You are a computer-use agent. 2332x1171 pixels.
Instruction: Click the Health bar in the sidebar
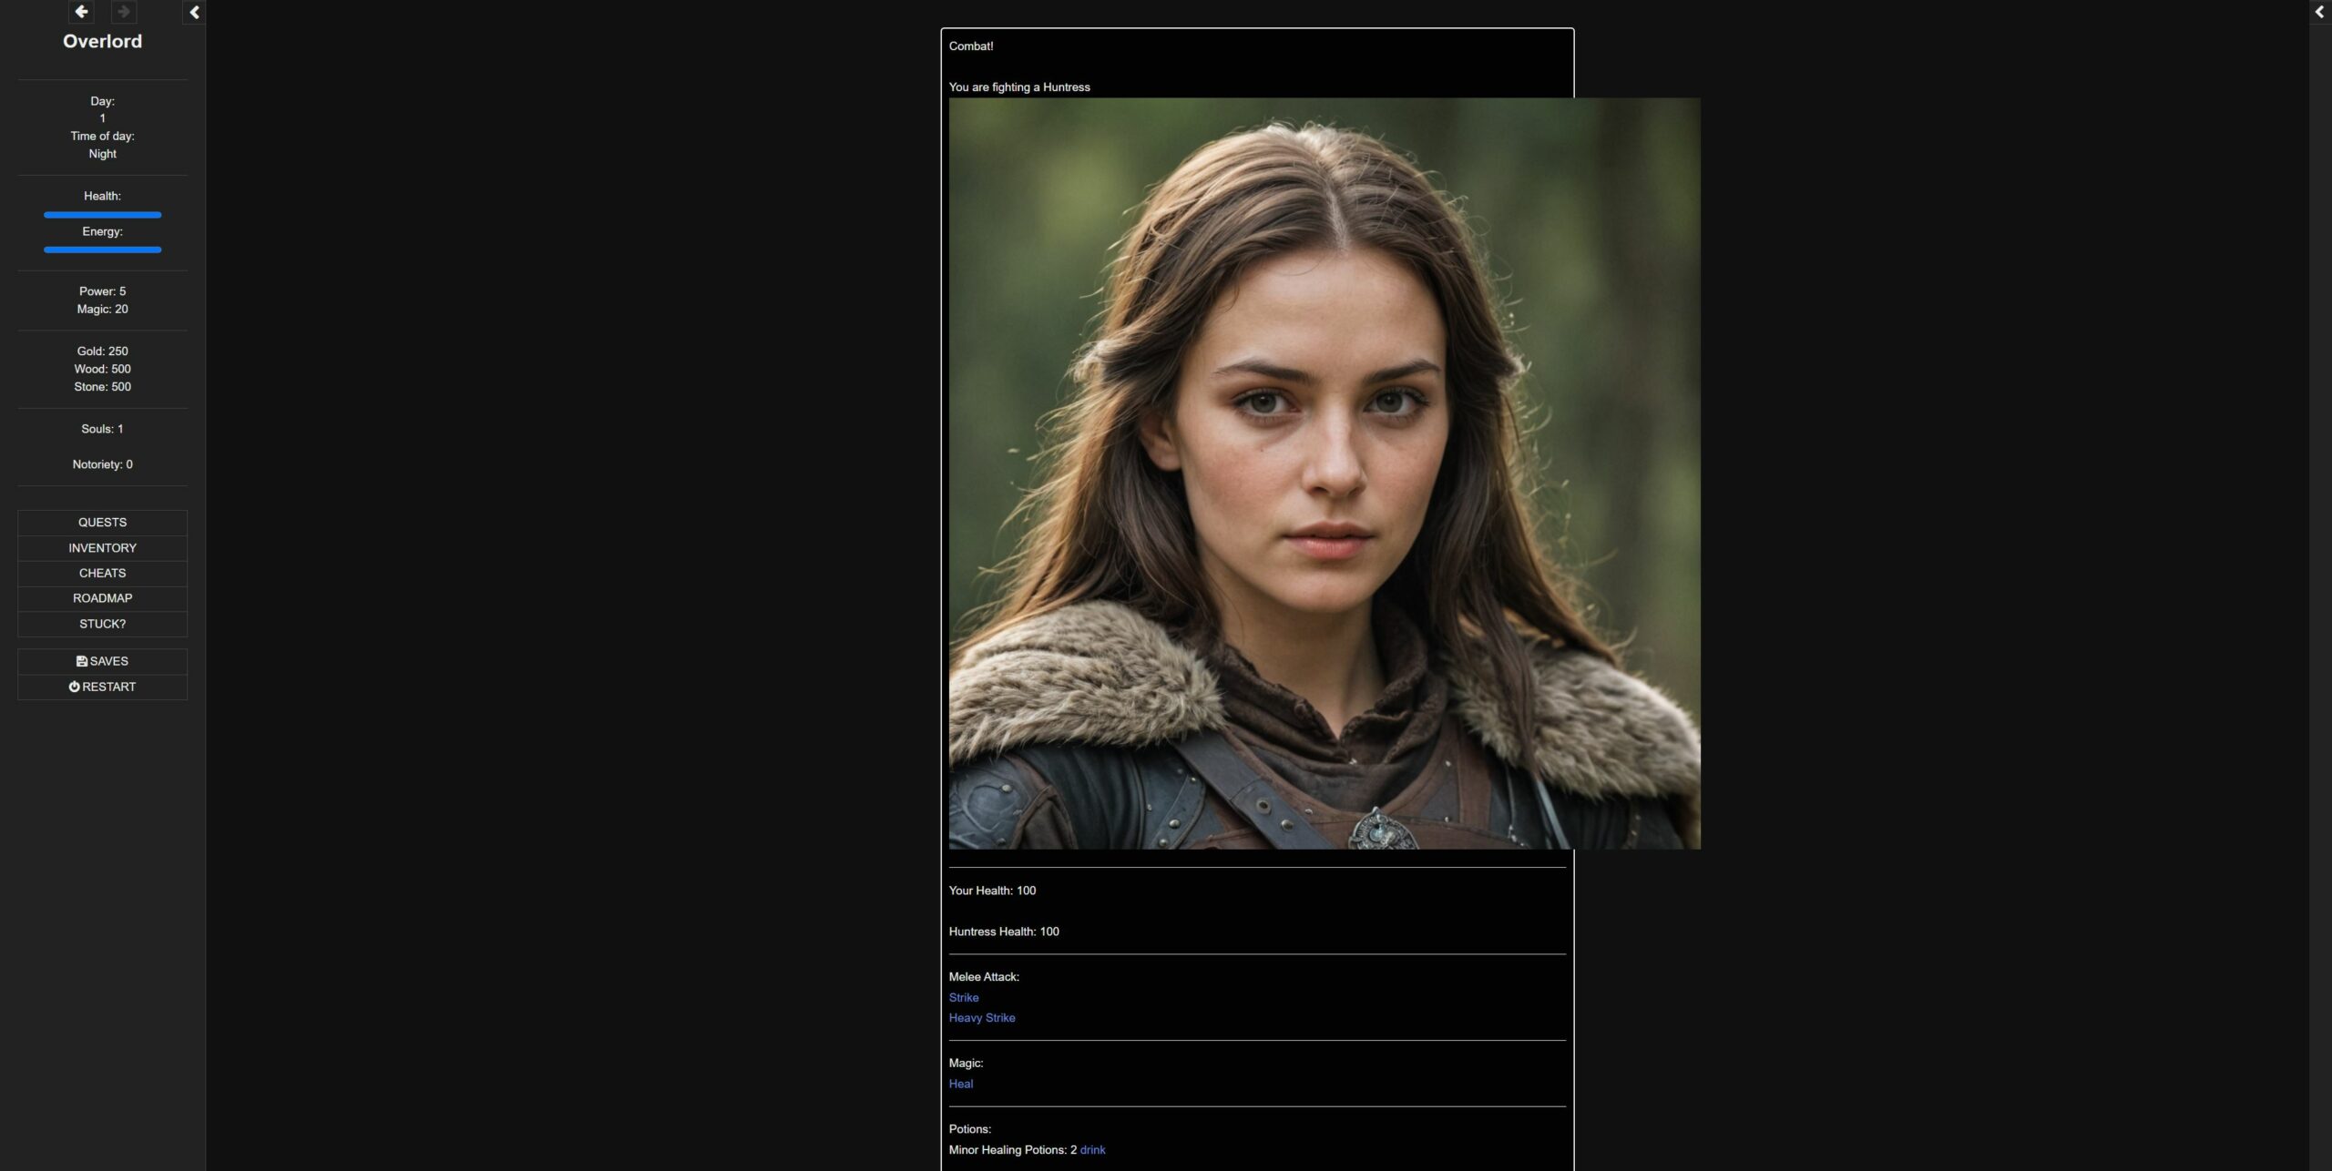click(x=102, y=215)
